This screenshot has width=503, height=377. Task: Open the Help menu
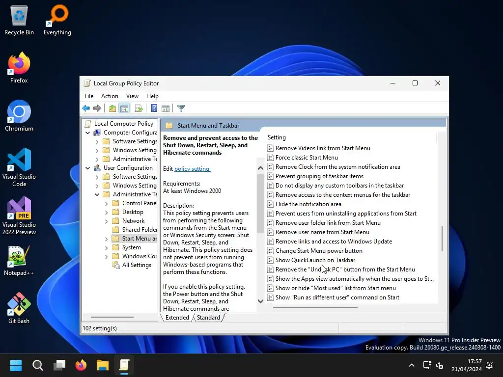pyautogui.click(x=152, y=96)
